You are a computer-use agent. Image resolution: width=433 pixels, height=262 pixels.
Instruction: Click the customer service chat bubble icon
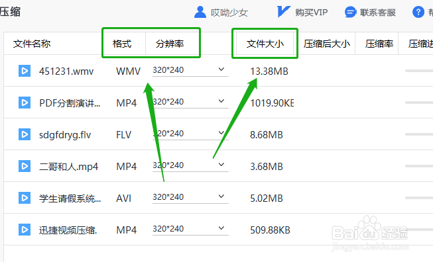(350, 12)
